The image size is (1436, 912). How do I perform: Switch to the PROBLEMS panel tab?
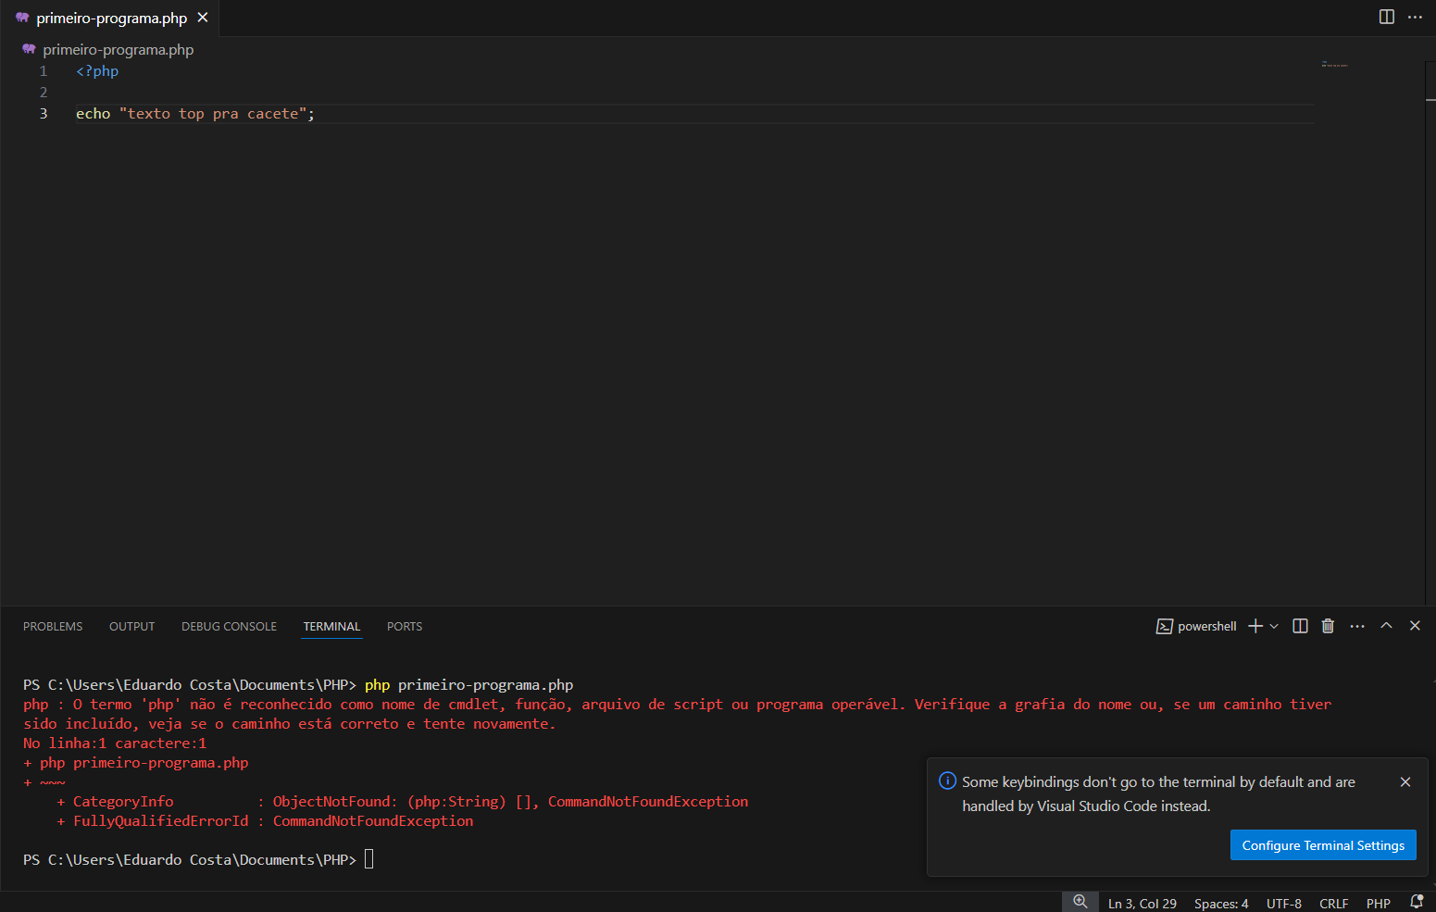(53, 627)
